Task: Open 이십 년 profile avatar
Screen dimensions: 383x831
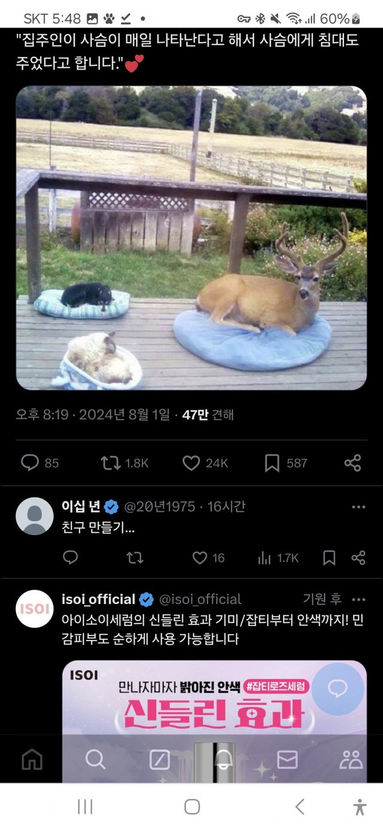Action: click(34, 516)
